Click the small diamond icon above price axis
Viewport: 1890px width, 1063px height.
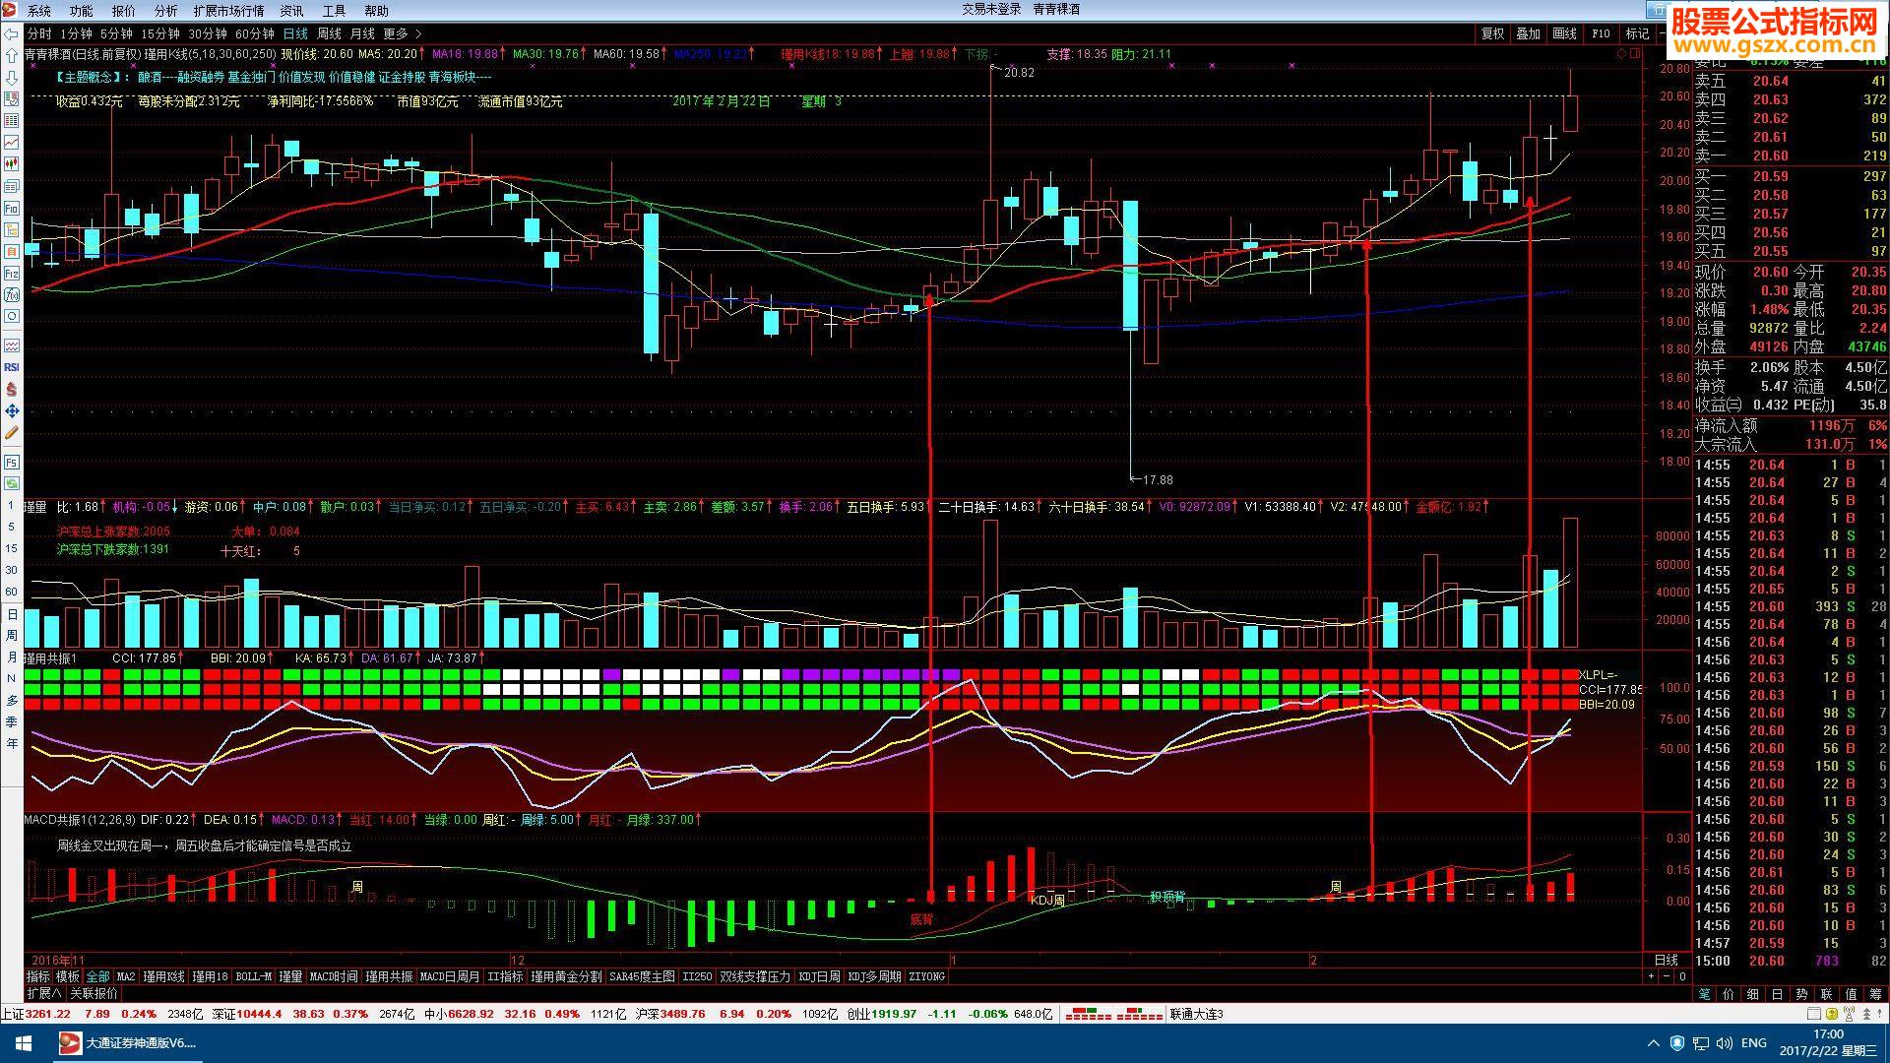1621,54
